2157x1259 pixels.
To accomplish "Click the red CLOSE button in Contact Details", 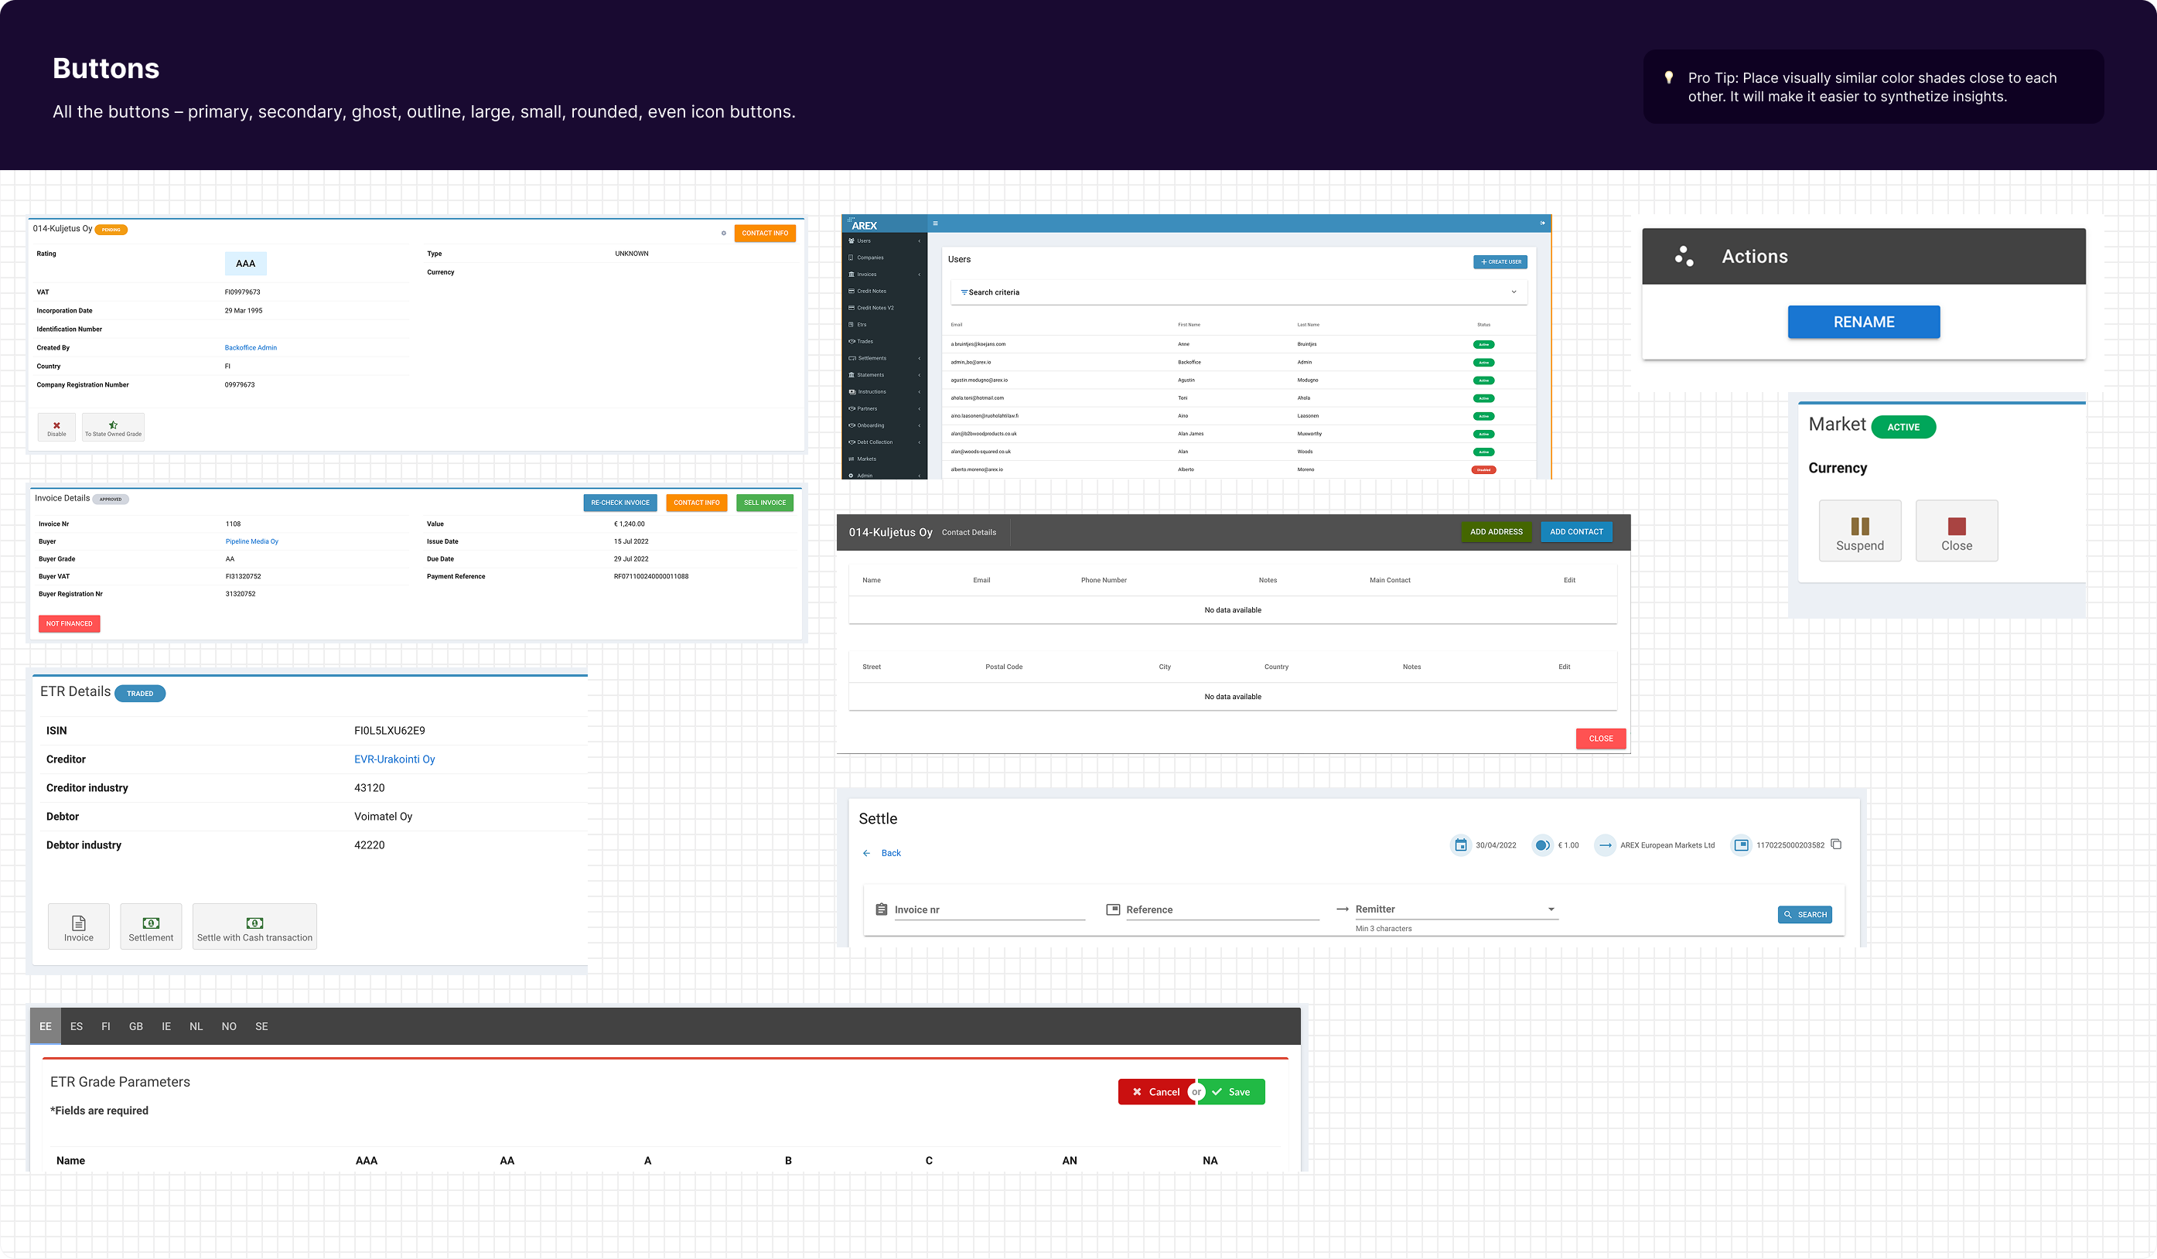I will point(1601,739).
